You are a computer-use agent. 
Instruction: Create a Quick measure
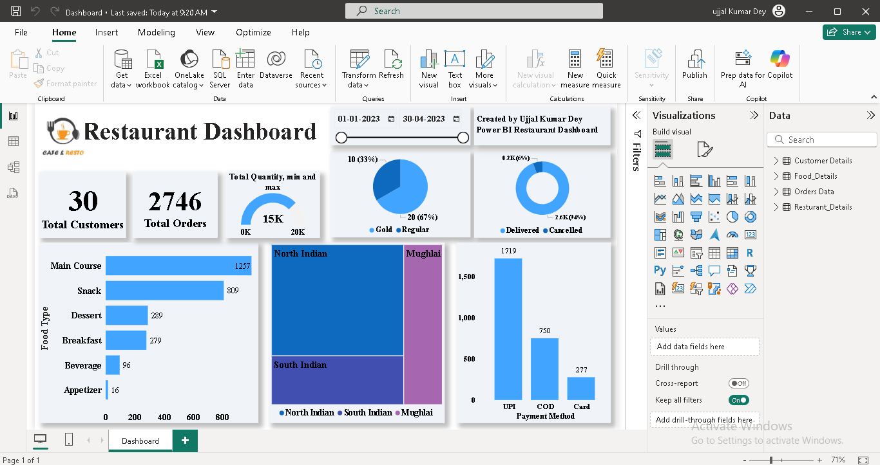(606, 60)
